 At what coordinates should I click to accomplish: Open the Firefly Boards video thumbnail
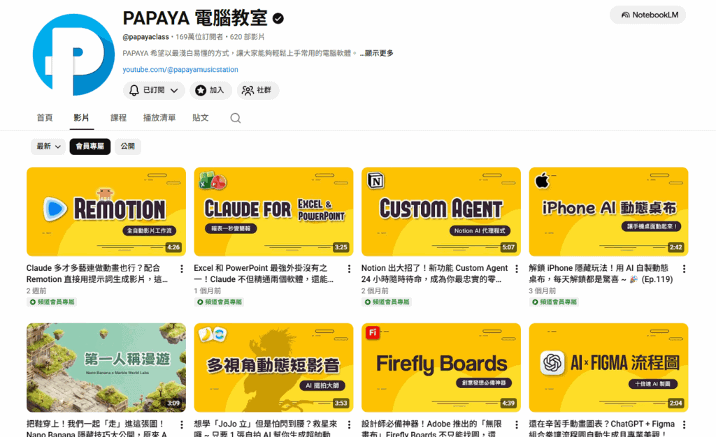pos(441,367)
